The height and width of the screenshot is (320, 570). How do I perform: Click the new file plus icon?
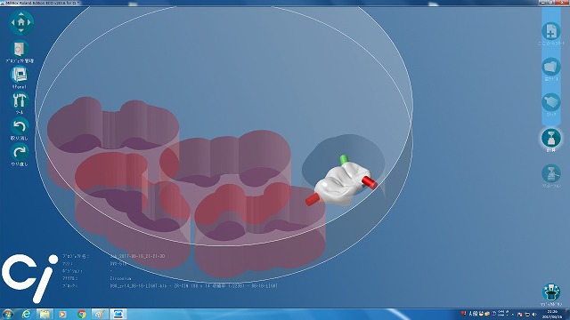[551, 31]
